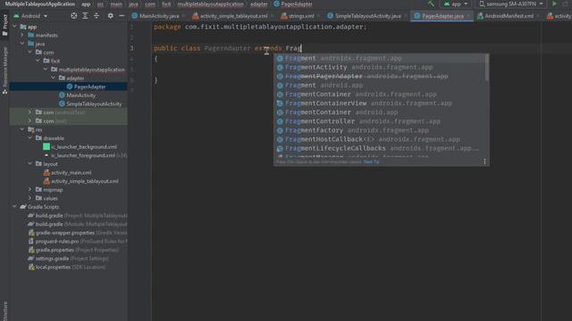Image resolution: width=572 pixels, height=321 pixels.
Task: Open gradle-wrapper.properties file
Action: point(78,233)
